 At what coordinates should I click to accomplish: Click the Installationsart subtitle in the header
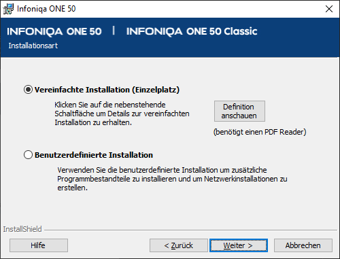click(33, 46)
